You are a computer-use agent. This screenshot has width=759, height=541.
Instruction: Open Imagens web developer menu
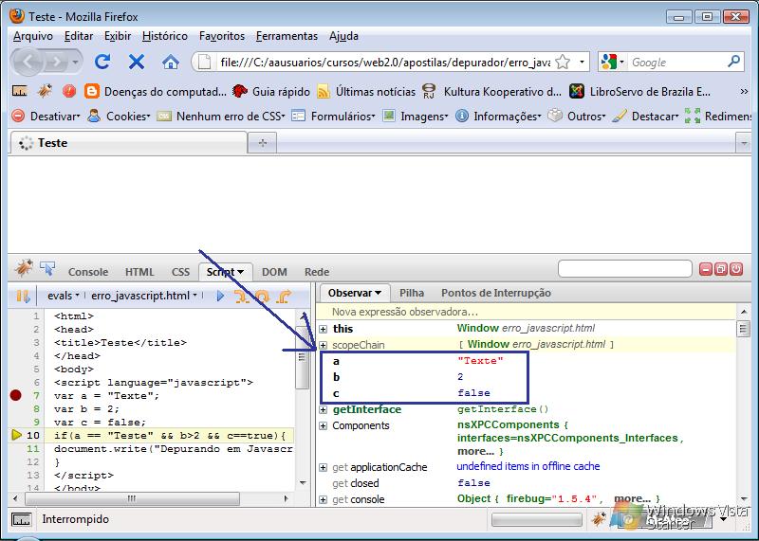click(416, 116)
